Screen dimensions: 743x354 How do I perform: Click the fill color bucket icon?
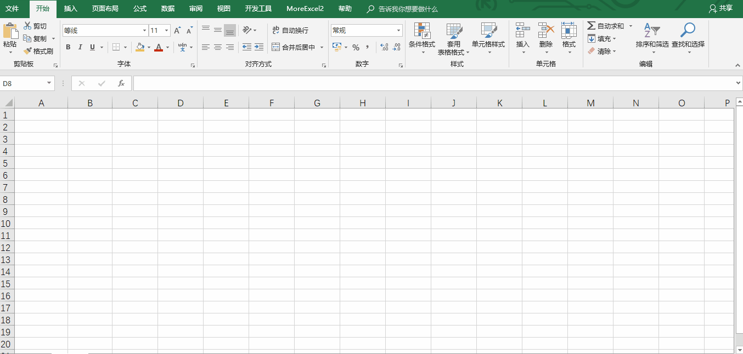[x=140, y=47]
